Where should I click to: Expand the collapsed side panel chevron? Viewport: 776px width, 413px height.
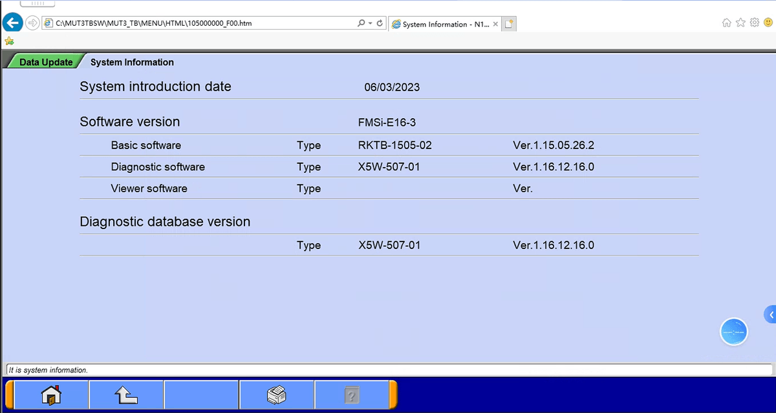tap(770, 314)
